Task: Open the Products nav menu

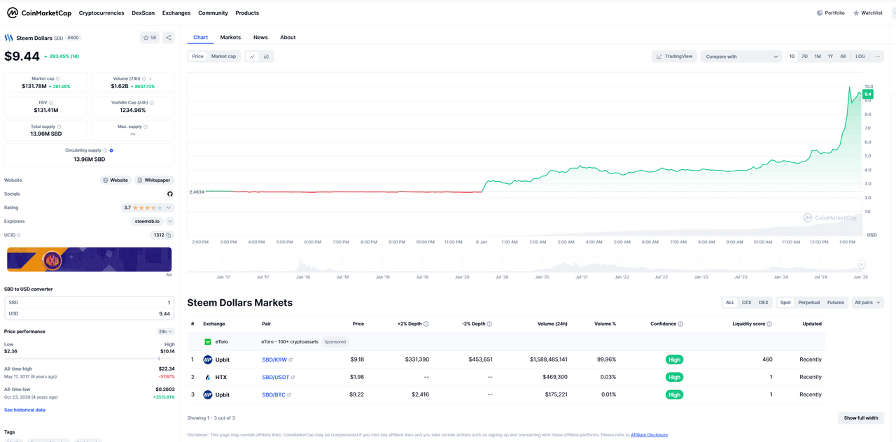Action: pyautogui.click(x=247, y=13)
